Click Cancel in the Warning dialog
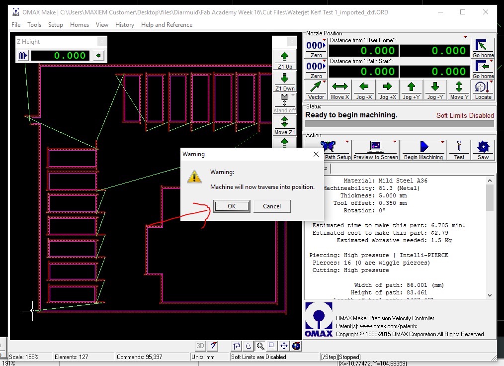The height and width of the screenshot is (366, 504). coord(272,206)
